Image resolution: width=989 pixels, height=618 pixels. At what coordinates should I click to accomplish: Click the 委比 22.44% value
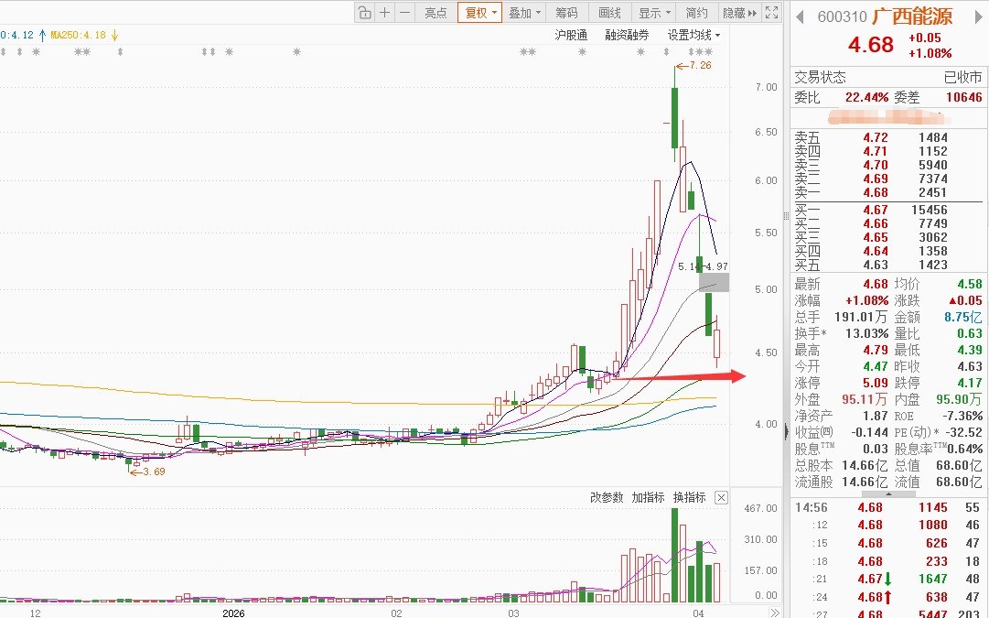866,97
